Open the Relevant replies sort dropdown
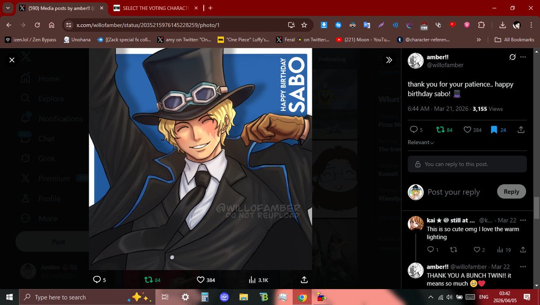Screen dimensions: 540x305 (421, 143)
